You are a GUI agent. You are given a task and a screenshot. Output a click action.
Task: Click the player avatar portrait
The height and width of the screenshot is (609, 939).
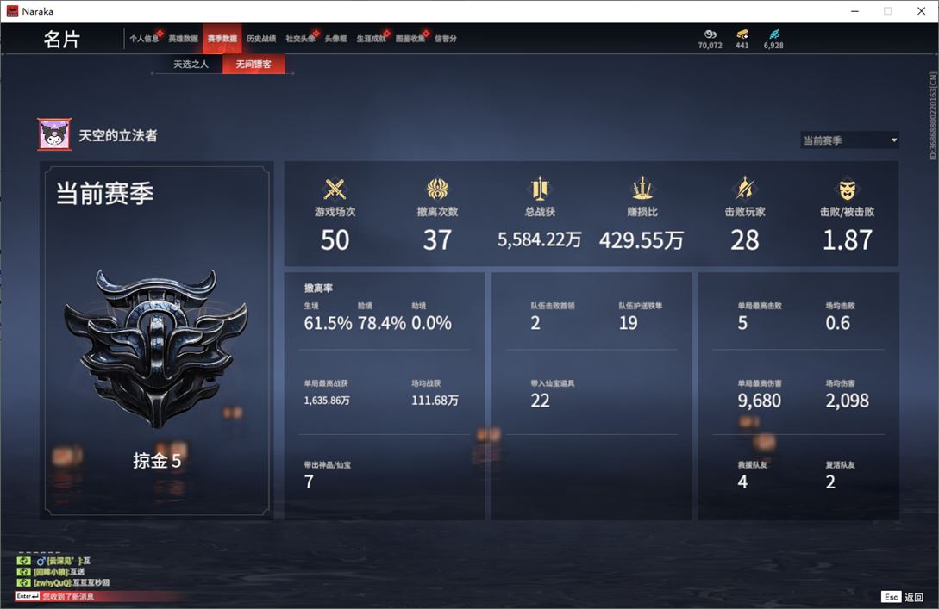[54, 134]
